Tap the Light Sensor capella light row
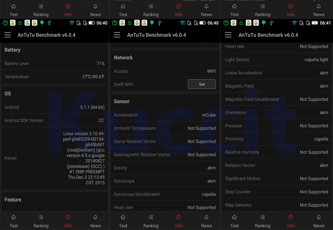The width and height of the screenshot is (333, 230). (276, 60)
